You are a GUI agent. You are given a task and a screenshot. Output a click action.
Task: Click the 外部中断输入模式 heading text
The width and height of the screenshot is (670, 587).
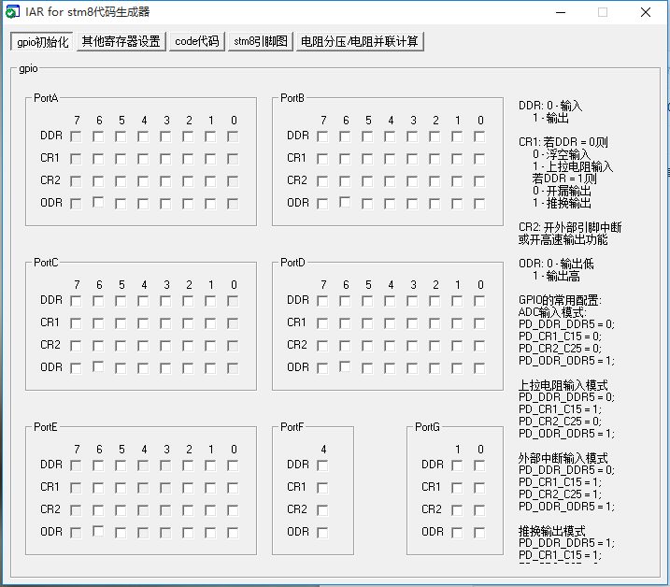coord(563,458)
